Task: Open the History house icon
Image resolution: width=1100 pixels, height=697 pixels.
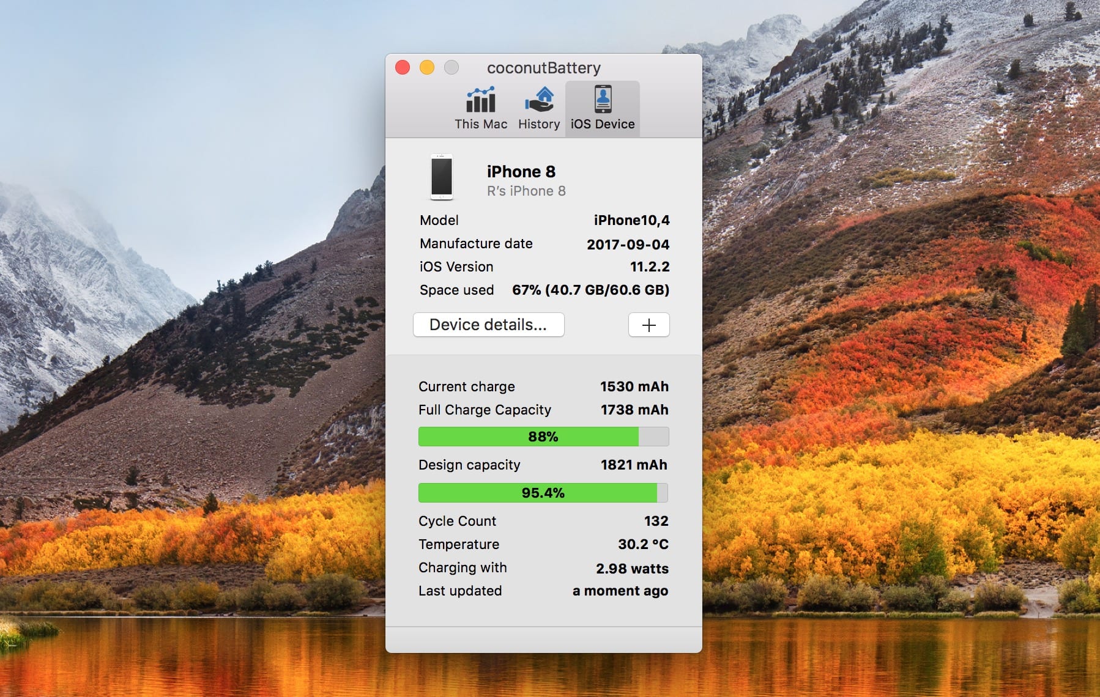Action: point(539,100)
